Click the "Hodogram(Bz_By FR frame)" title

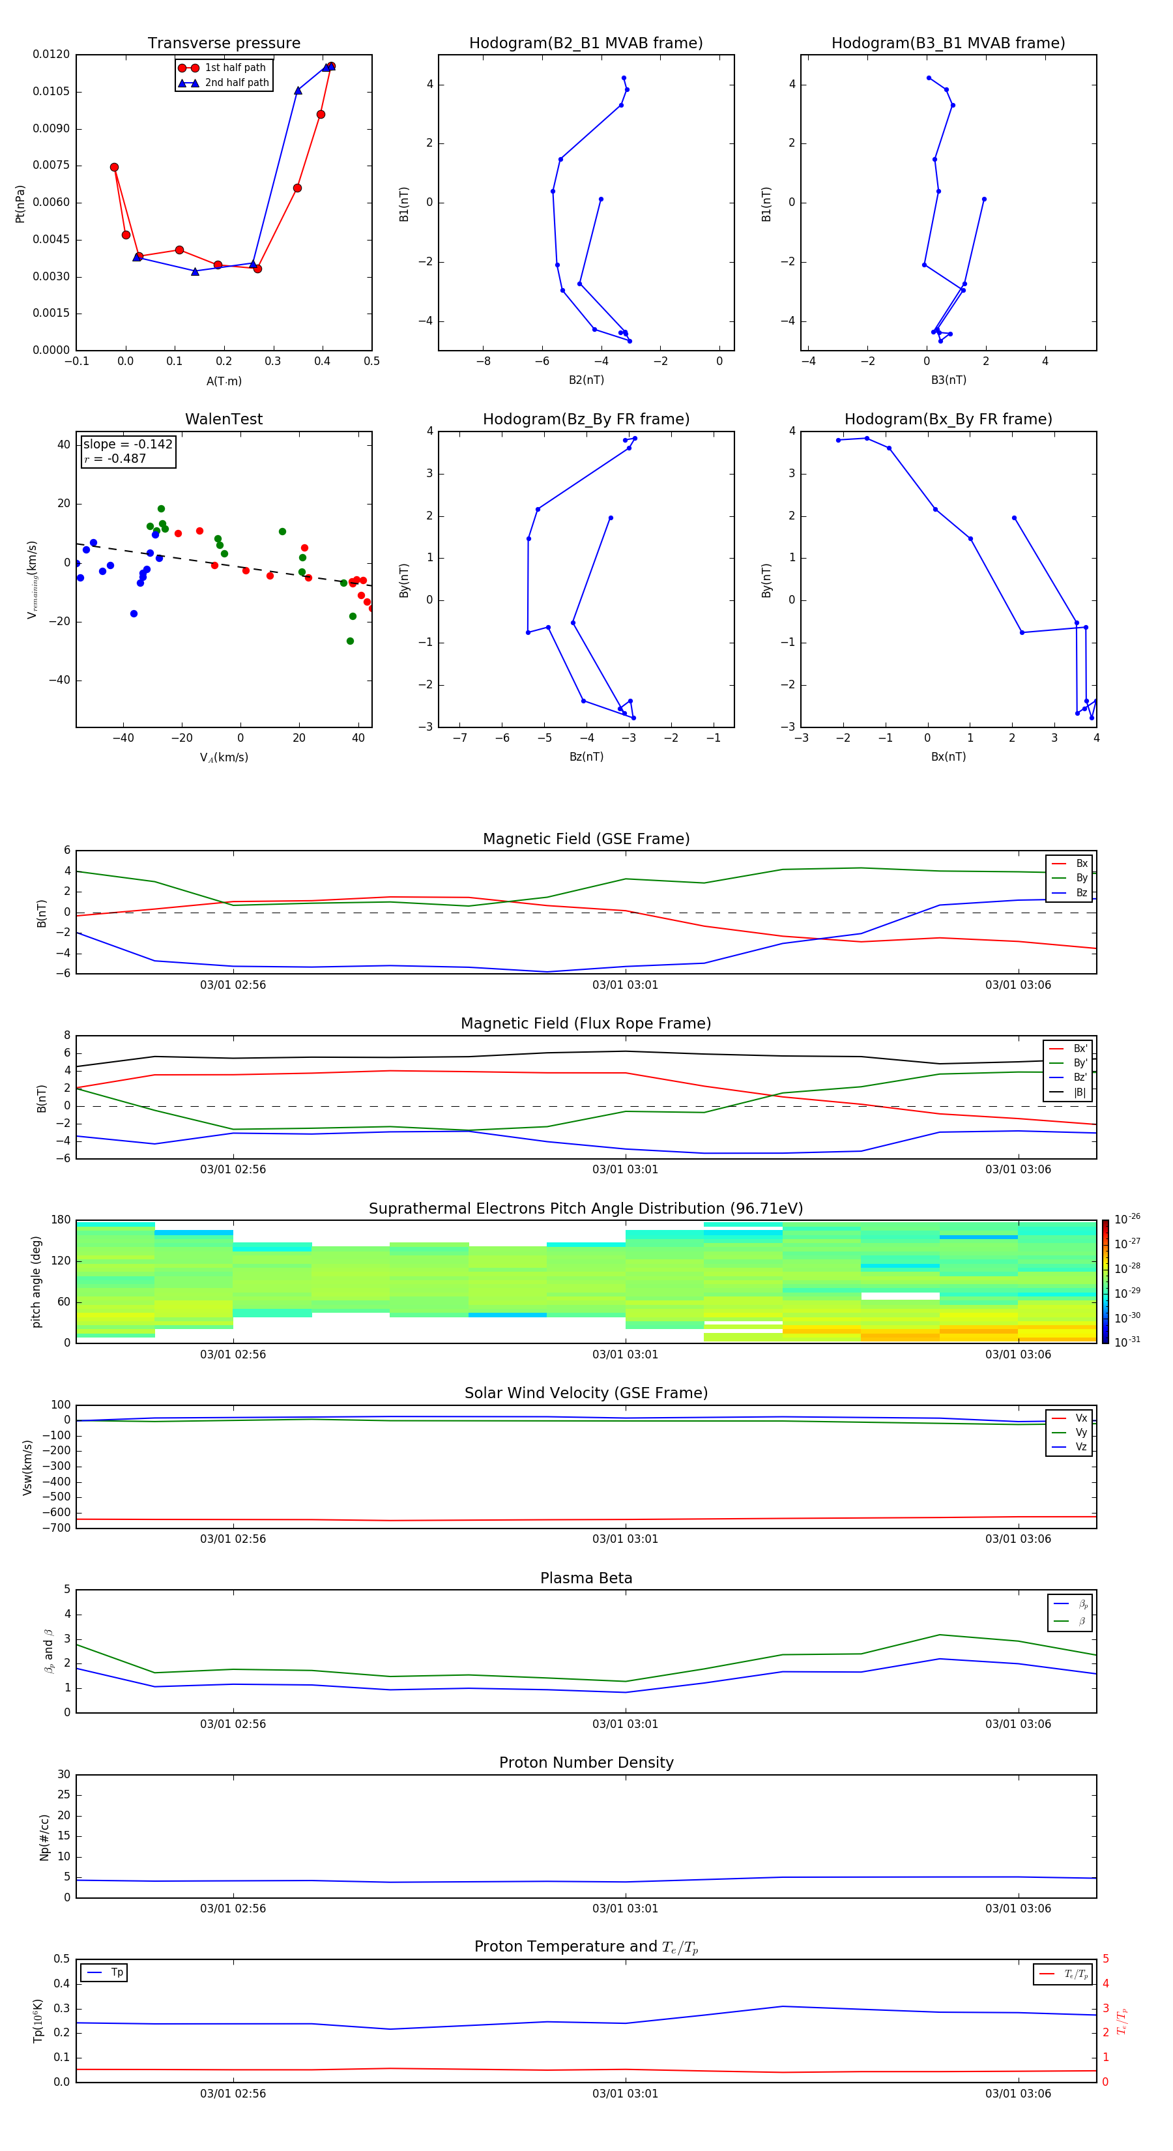tap(586, 419)
